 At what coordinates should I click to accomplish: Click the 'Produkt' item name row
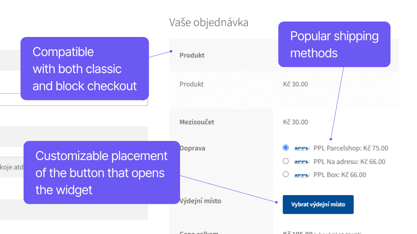tap(191, 84)
